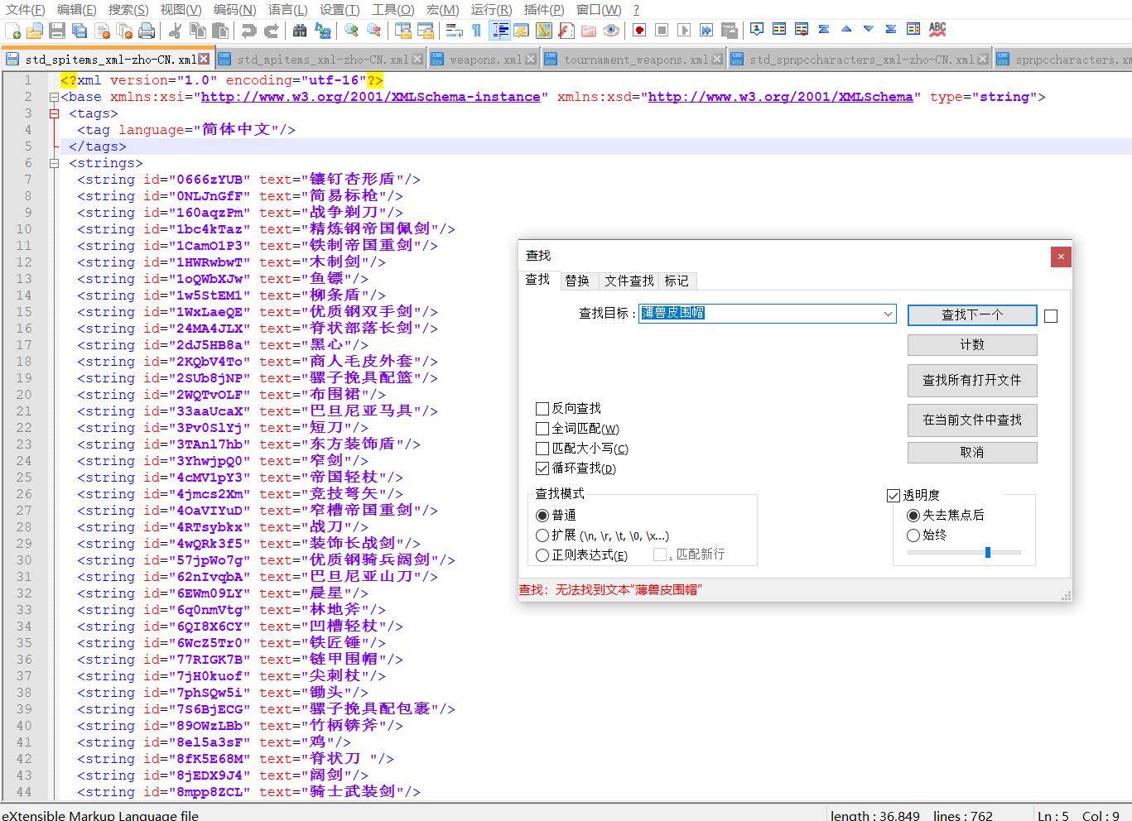
Task: Choose 失去焦点后 transparency option
Action: (x=913, y=516)
